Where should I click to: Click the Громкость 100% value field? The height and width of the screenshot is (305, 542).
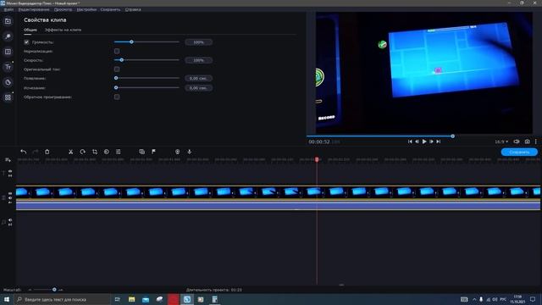(x=198, y=42)
